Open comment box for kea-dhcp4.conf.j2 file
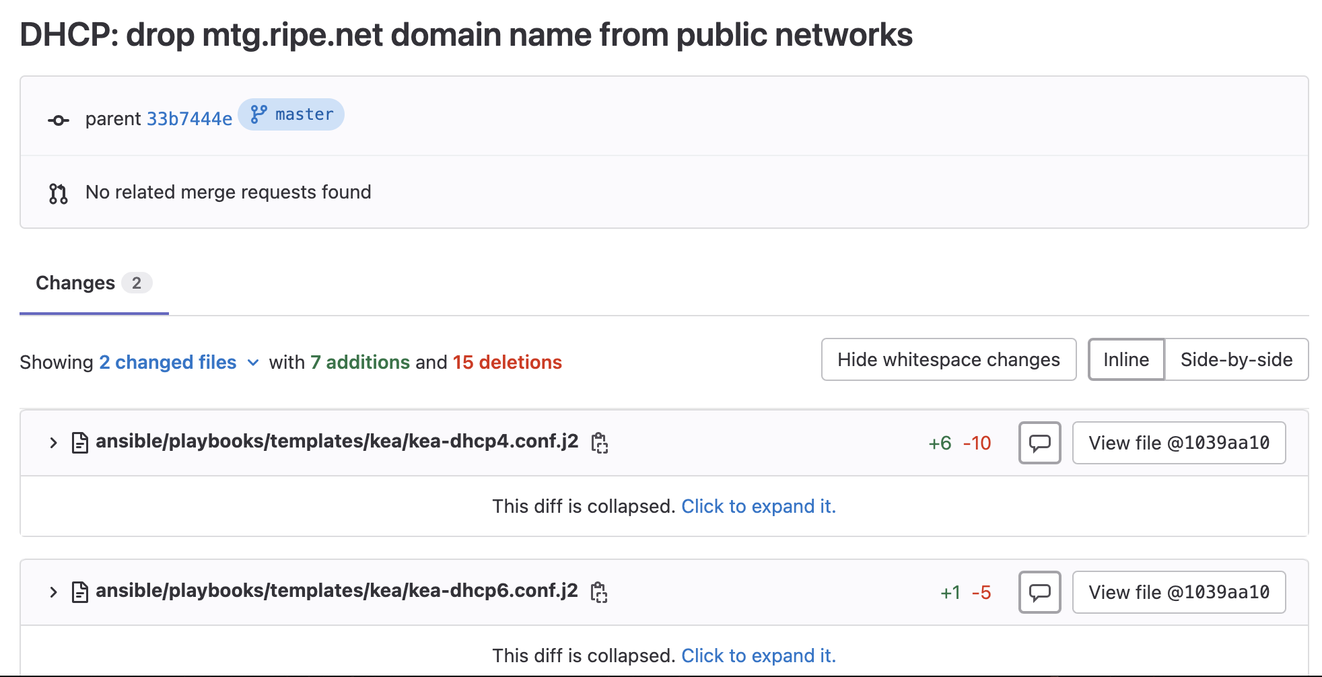This screenshot has height=677, width=1322. (x=1039, y=443)
